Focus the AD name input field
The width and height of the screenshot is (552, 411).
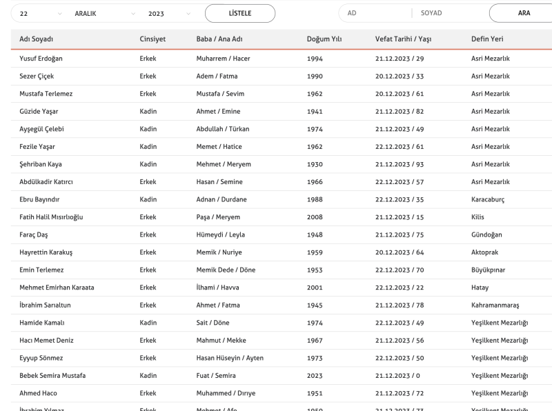click(x=377, y=13)
